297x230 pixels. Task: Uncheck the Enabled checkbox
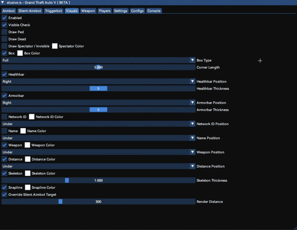pyautogui.click(x=4, y=18)
